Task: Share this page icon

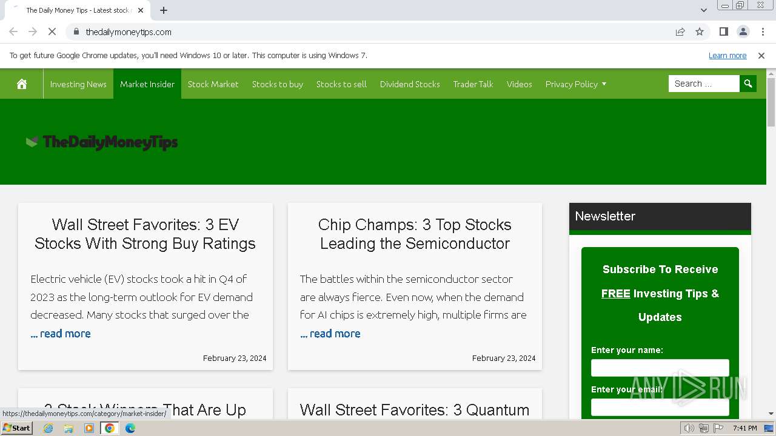Action: pyautogui.click(x=680, y=31)
